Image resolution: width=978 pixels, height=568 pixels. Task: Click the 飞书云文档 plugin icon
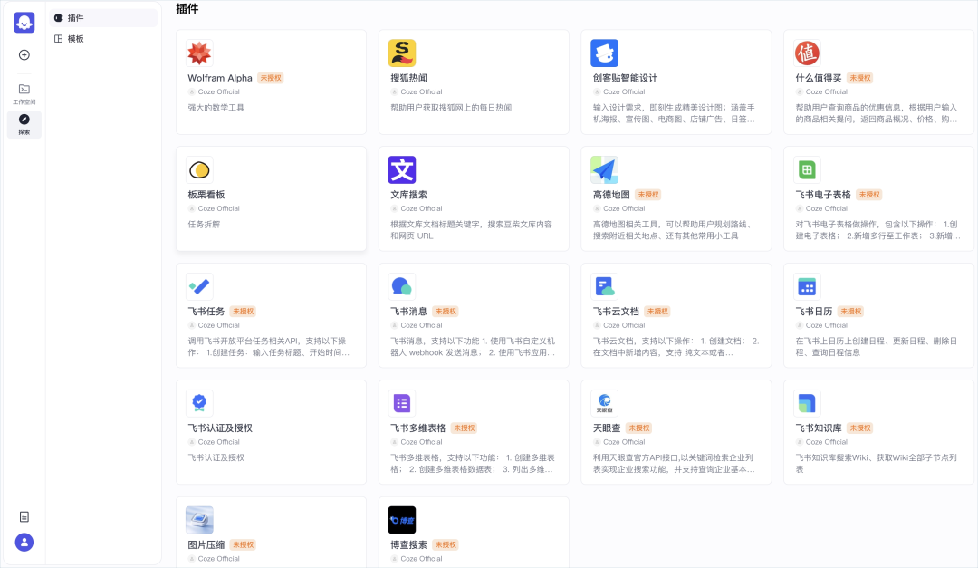[605, 286]
